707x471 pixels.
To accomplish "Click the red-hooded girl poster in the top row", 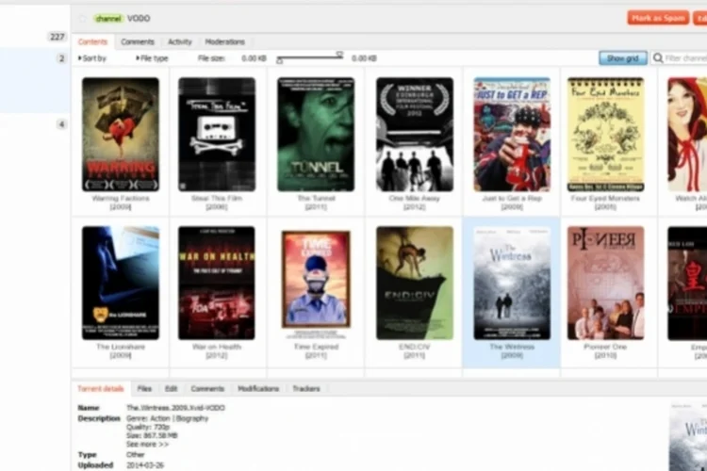I will coord(687,135).
